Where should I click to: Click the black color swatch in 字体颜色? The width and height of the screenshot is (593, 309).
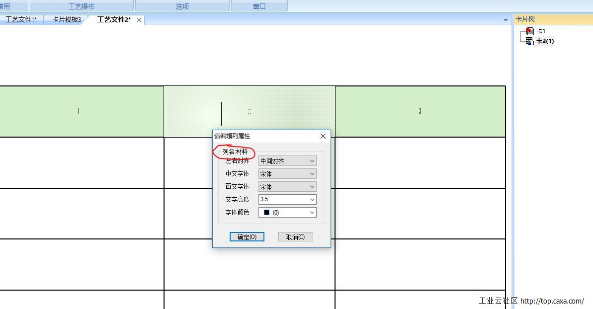point(266,212)
